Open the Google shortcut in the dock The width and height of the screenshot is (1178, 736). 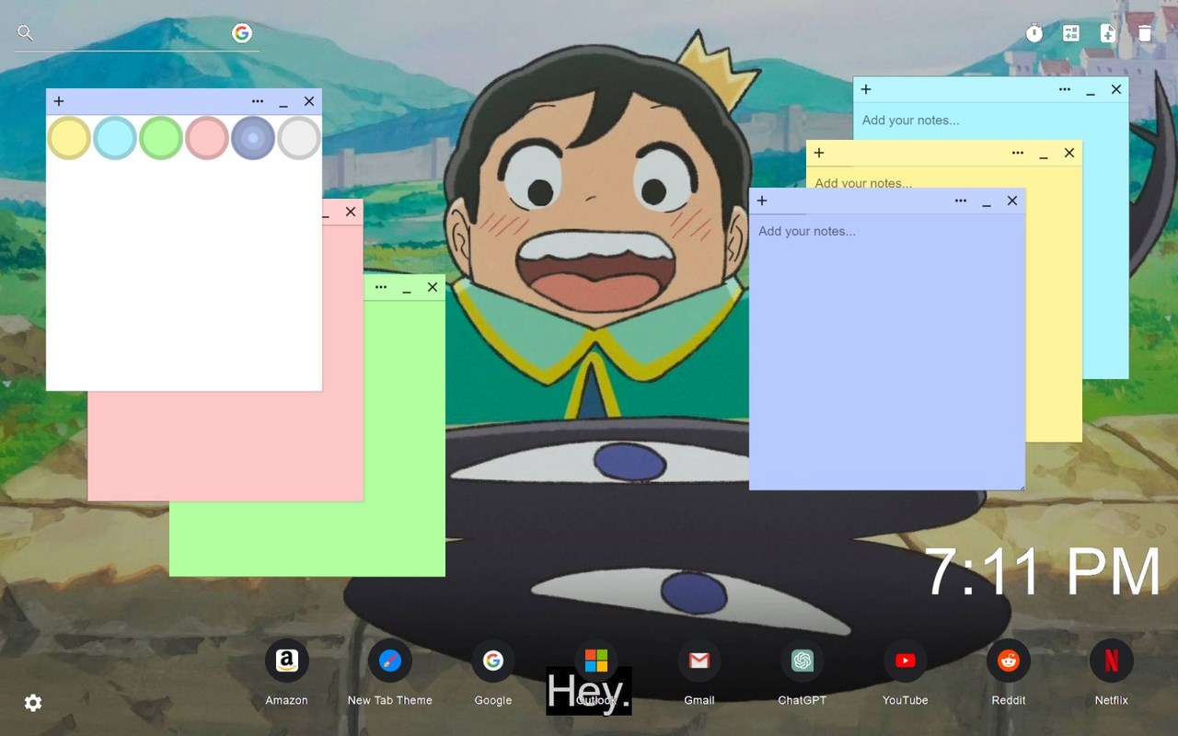click(493, 661)
